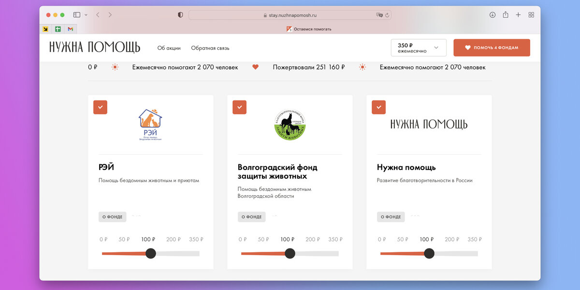Click the Пожертвовали 251 160 ₽ ticker text
Image resolution: width=580 pixels, height=290 pixels.
309,67
